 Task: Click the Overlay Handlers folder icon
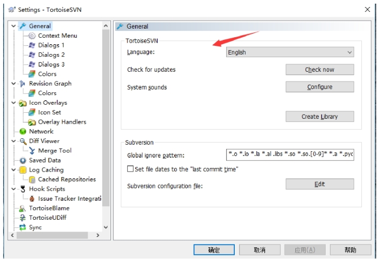click(32, 122)
